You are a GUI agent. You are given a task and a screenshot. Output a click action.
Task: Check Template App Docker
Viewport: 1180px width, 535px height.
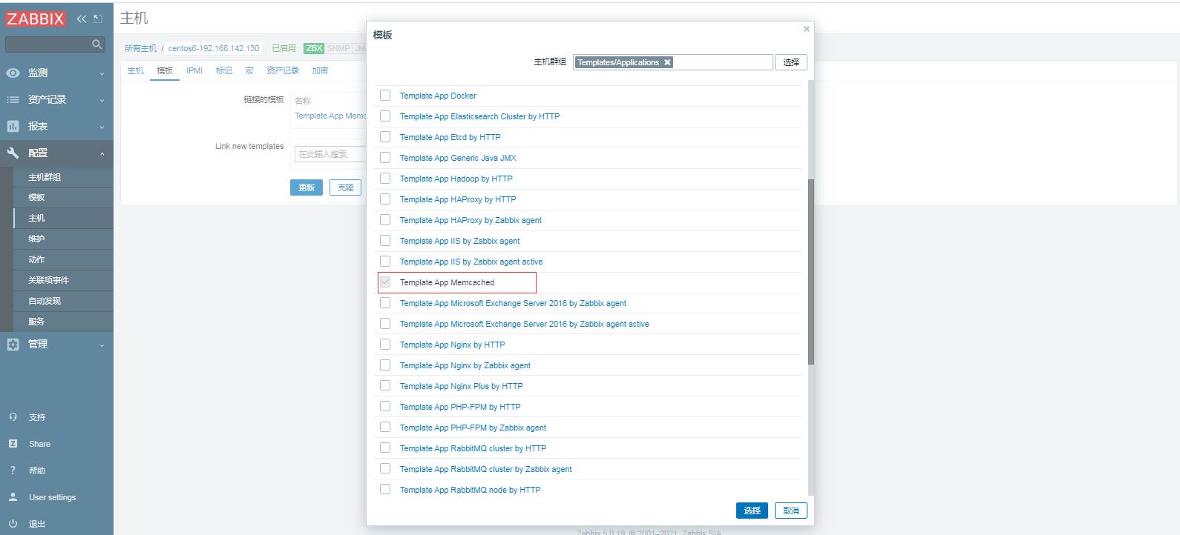coord(385,95)
